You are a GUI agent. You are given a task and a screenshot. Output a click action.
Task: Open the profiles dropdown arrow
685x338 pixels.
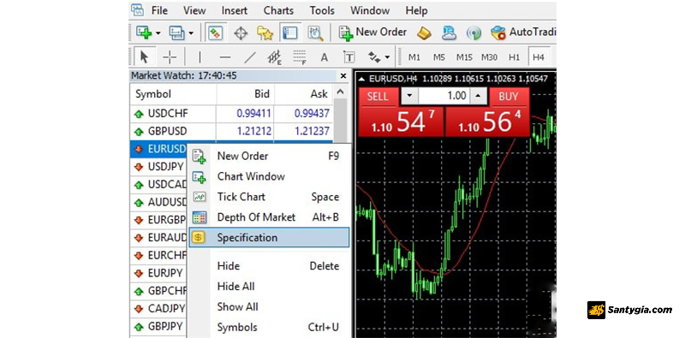(191, 33)
